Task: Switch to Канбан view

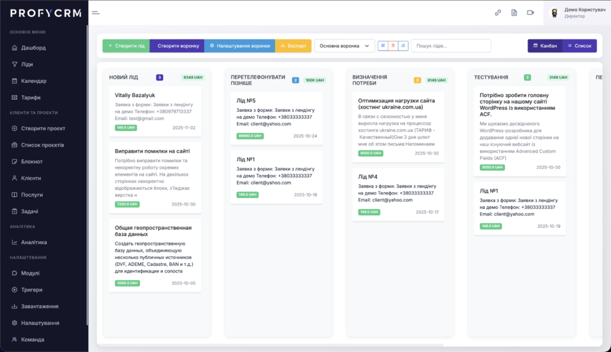Action: pyautogui.click(x=544, y=45)
